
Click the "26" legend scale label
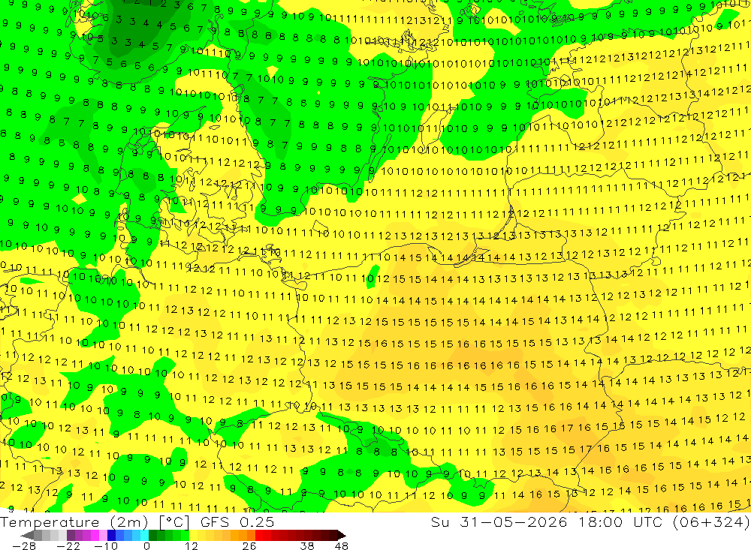coord(249,545)
